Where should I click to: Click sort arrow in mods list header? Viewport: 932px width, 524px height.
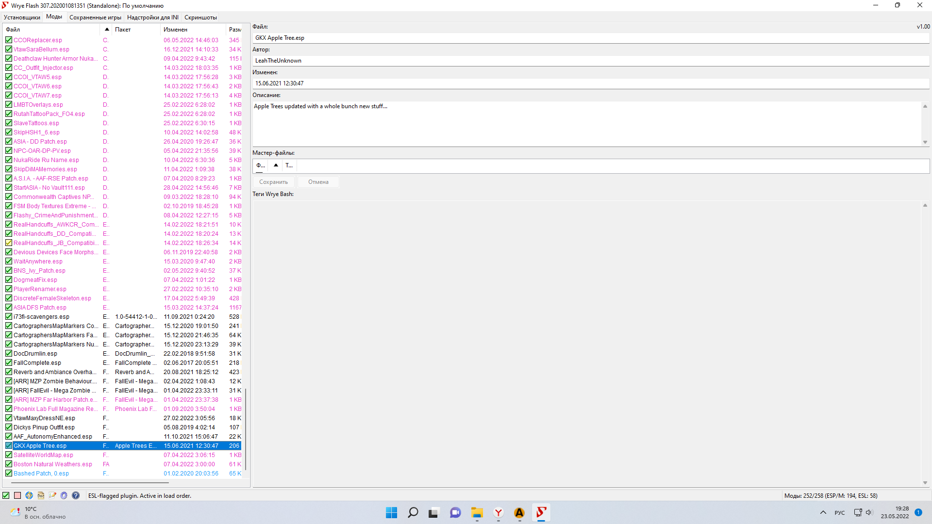coord(107,30)
